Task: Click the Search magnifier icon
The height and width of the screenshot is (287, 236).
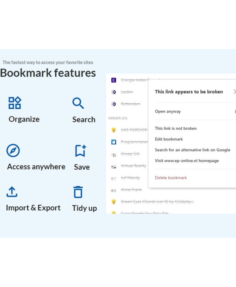Action: point(78,103)
